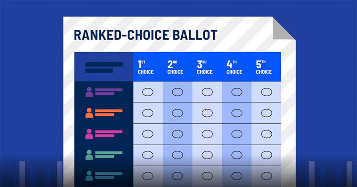Click the purple candidate person icon
The image size is (357, 187).
89,92
